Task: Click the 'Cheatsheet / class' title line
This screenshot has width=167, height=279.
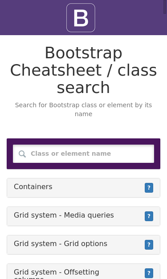Action: tap(83, 70)
